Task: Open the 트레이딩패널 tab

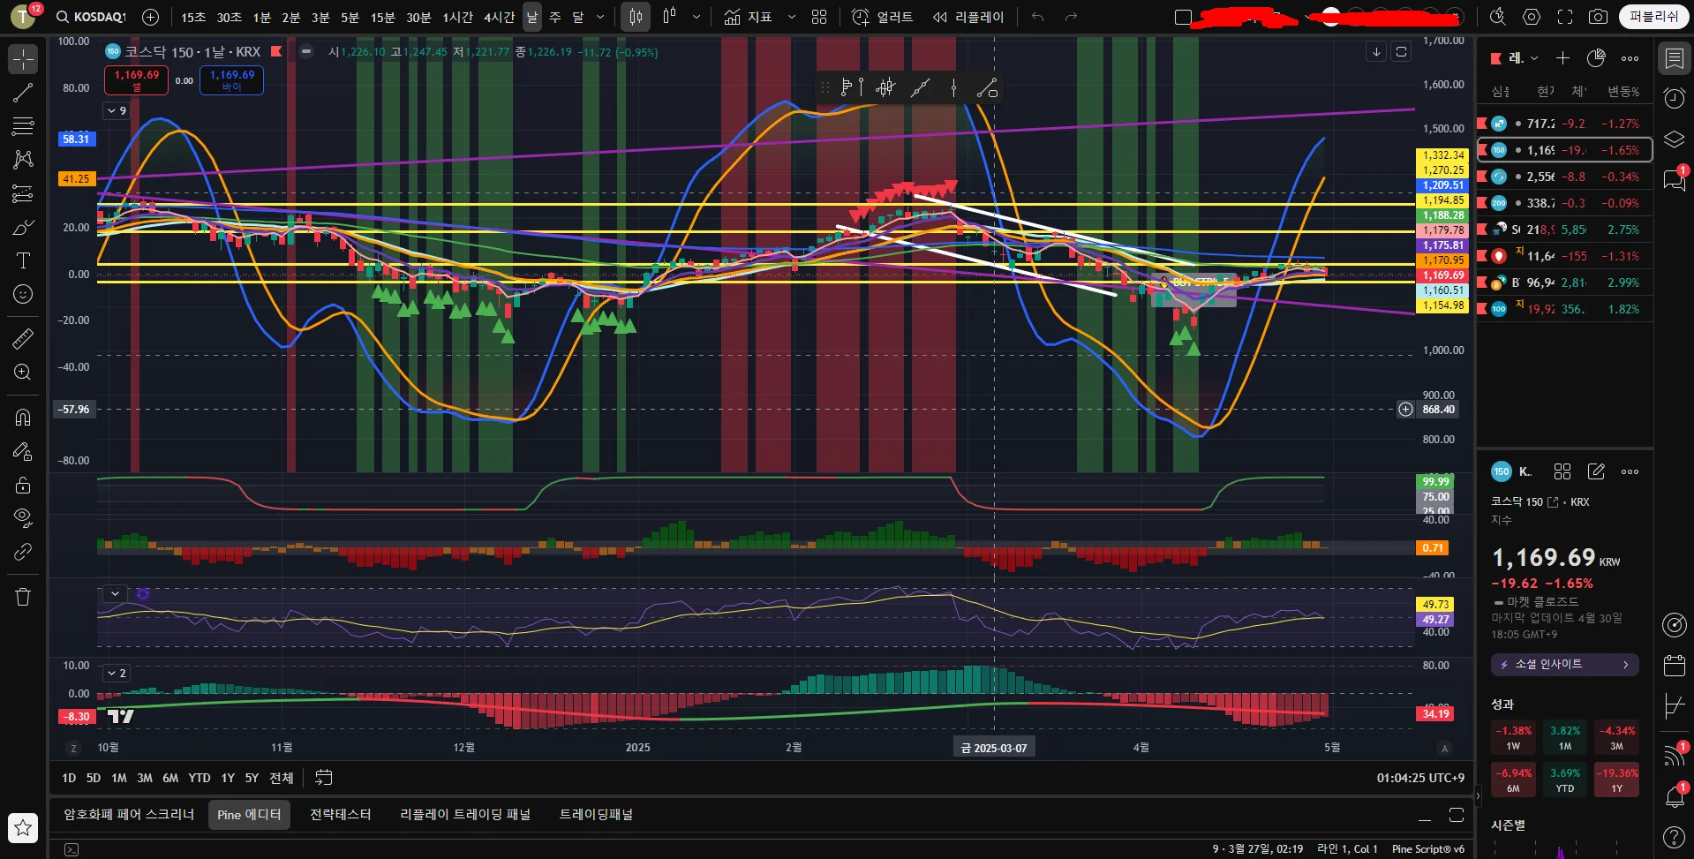Action: [596, 814]
